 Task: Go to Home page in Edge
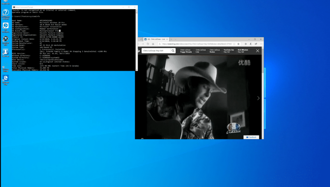(153, 44)
